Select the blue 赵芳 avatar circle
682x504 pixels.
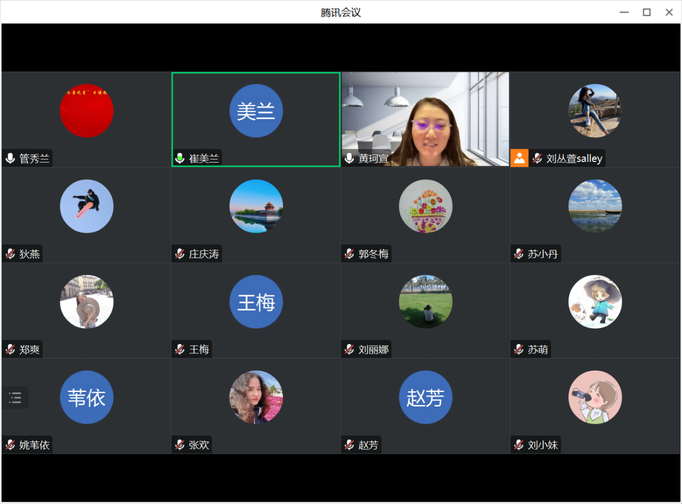[x=426, y=397]
